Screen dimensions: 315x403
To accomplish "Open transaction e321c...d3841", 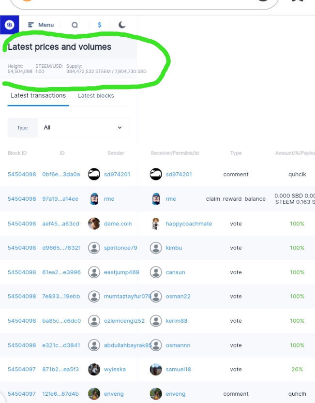I will pyautogui.click(x=61, y=345).
